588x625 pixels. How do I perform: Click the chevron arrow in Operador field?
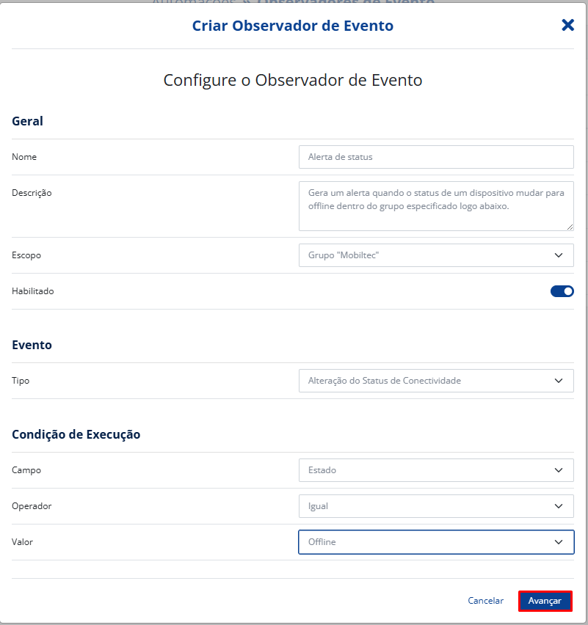point(559,506)
